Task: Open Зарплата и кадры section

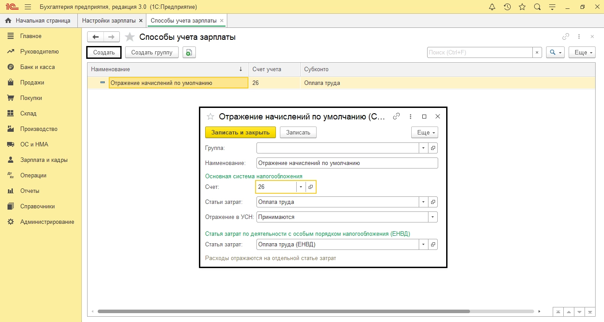Action: pyautogui.click(x=44, y=160)
